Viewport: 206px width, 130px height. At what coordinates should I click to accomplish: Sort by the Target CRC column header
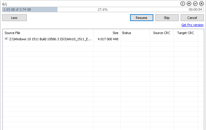186,33
